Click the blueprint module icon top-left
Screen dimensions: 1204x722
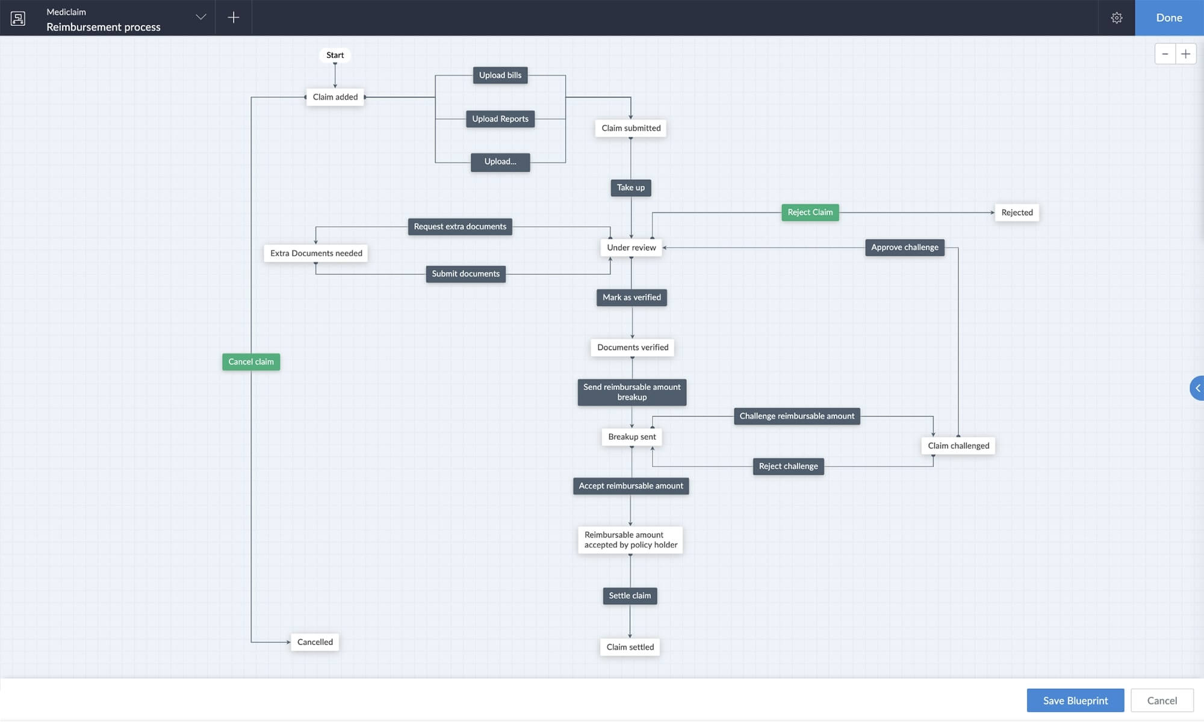[x=18, y=18]
